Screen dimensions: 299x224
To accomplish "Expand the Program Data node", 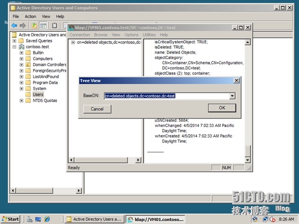I will point(21,83).
